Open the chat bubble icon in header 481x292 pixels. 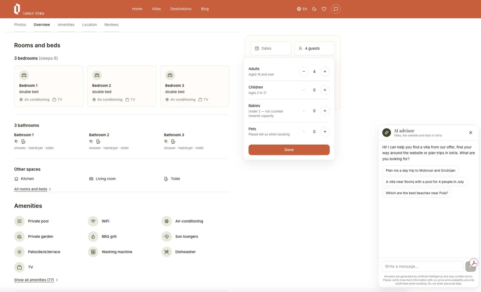336,9
